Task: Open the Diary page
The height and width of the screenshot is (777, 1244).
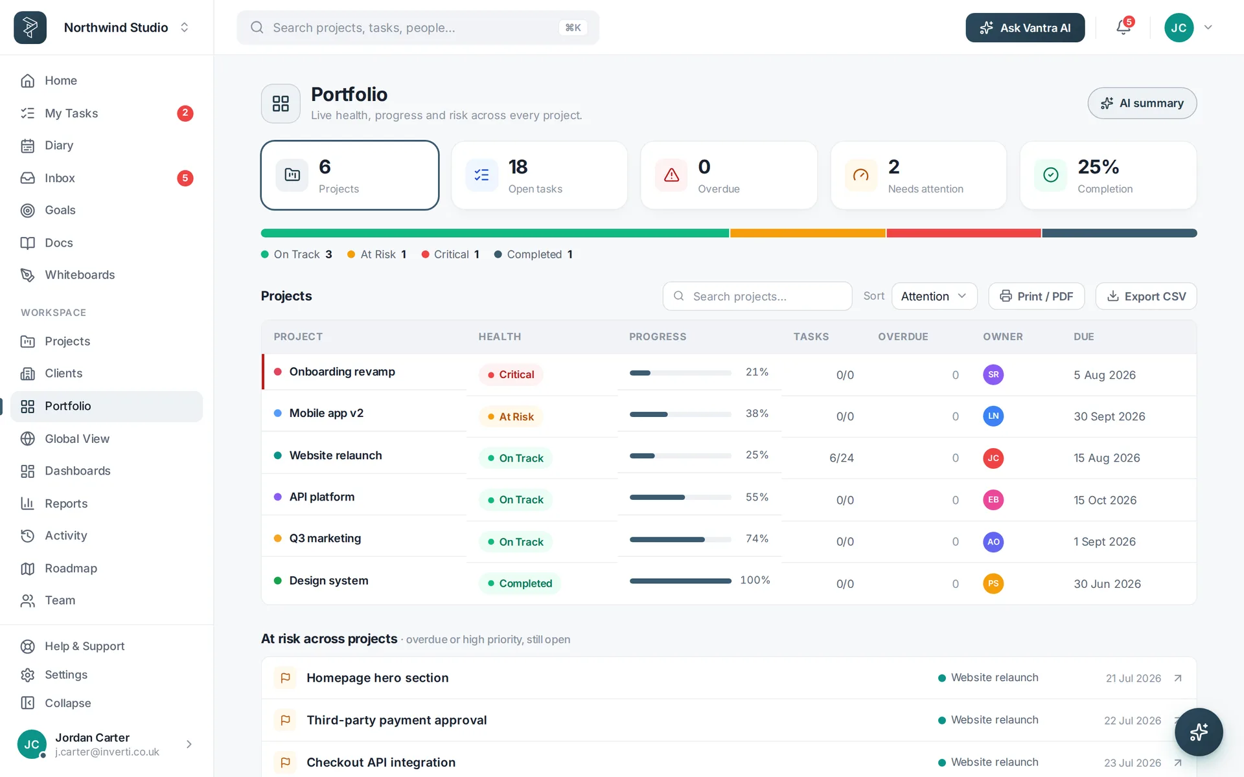Action: [107, 146]
